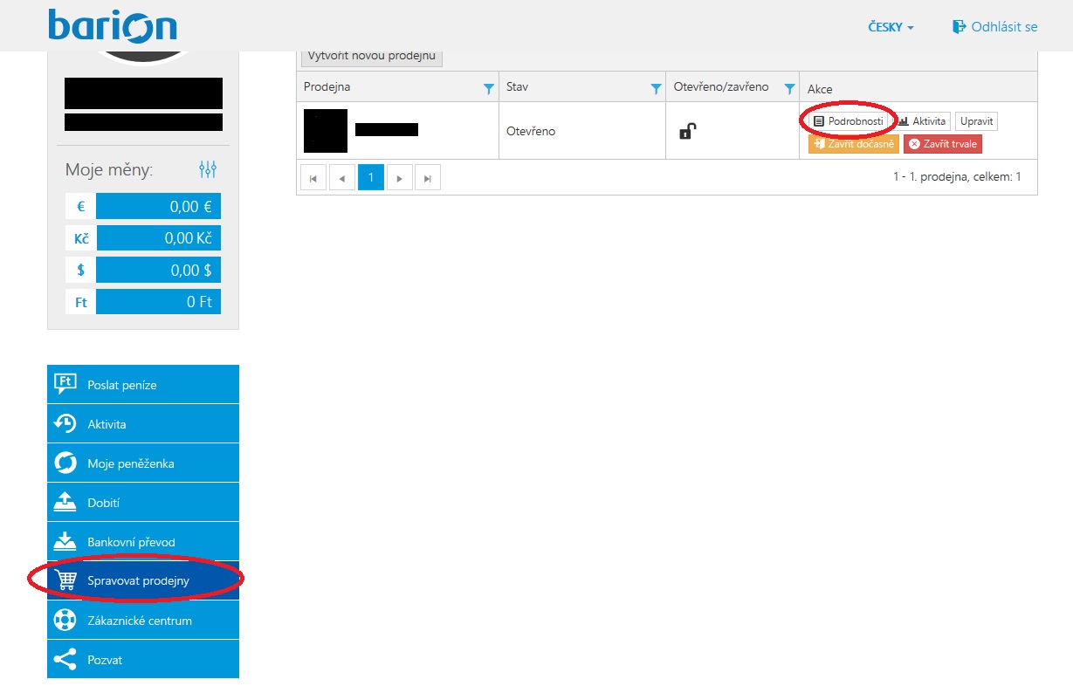Click Vytvořit novou prodejnu button
Screen dimensions: 1073x693
point(371,56)
